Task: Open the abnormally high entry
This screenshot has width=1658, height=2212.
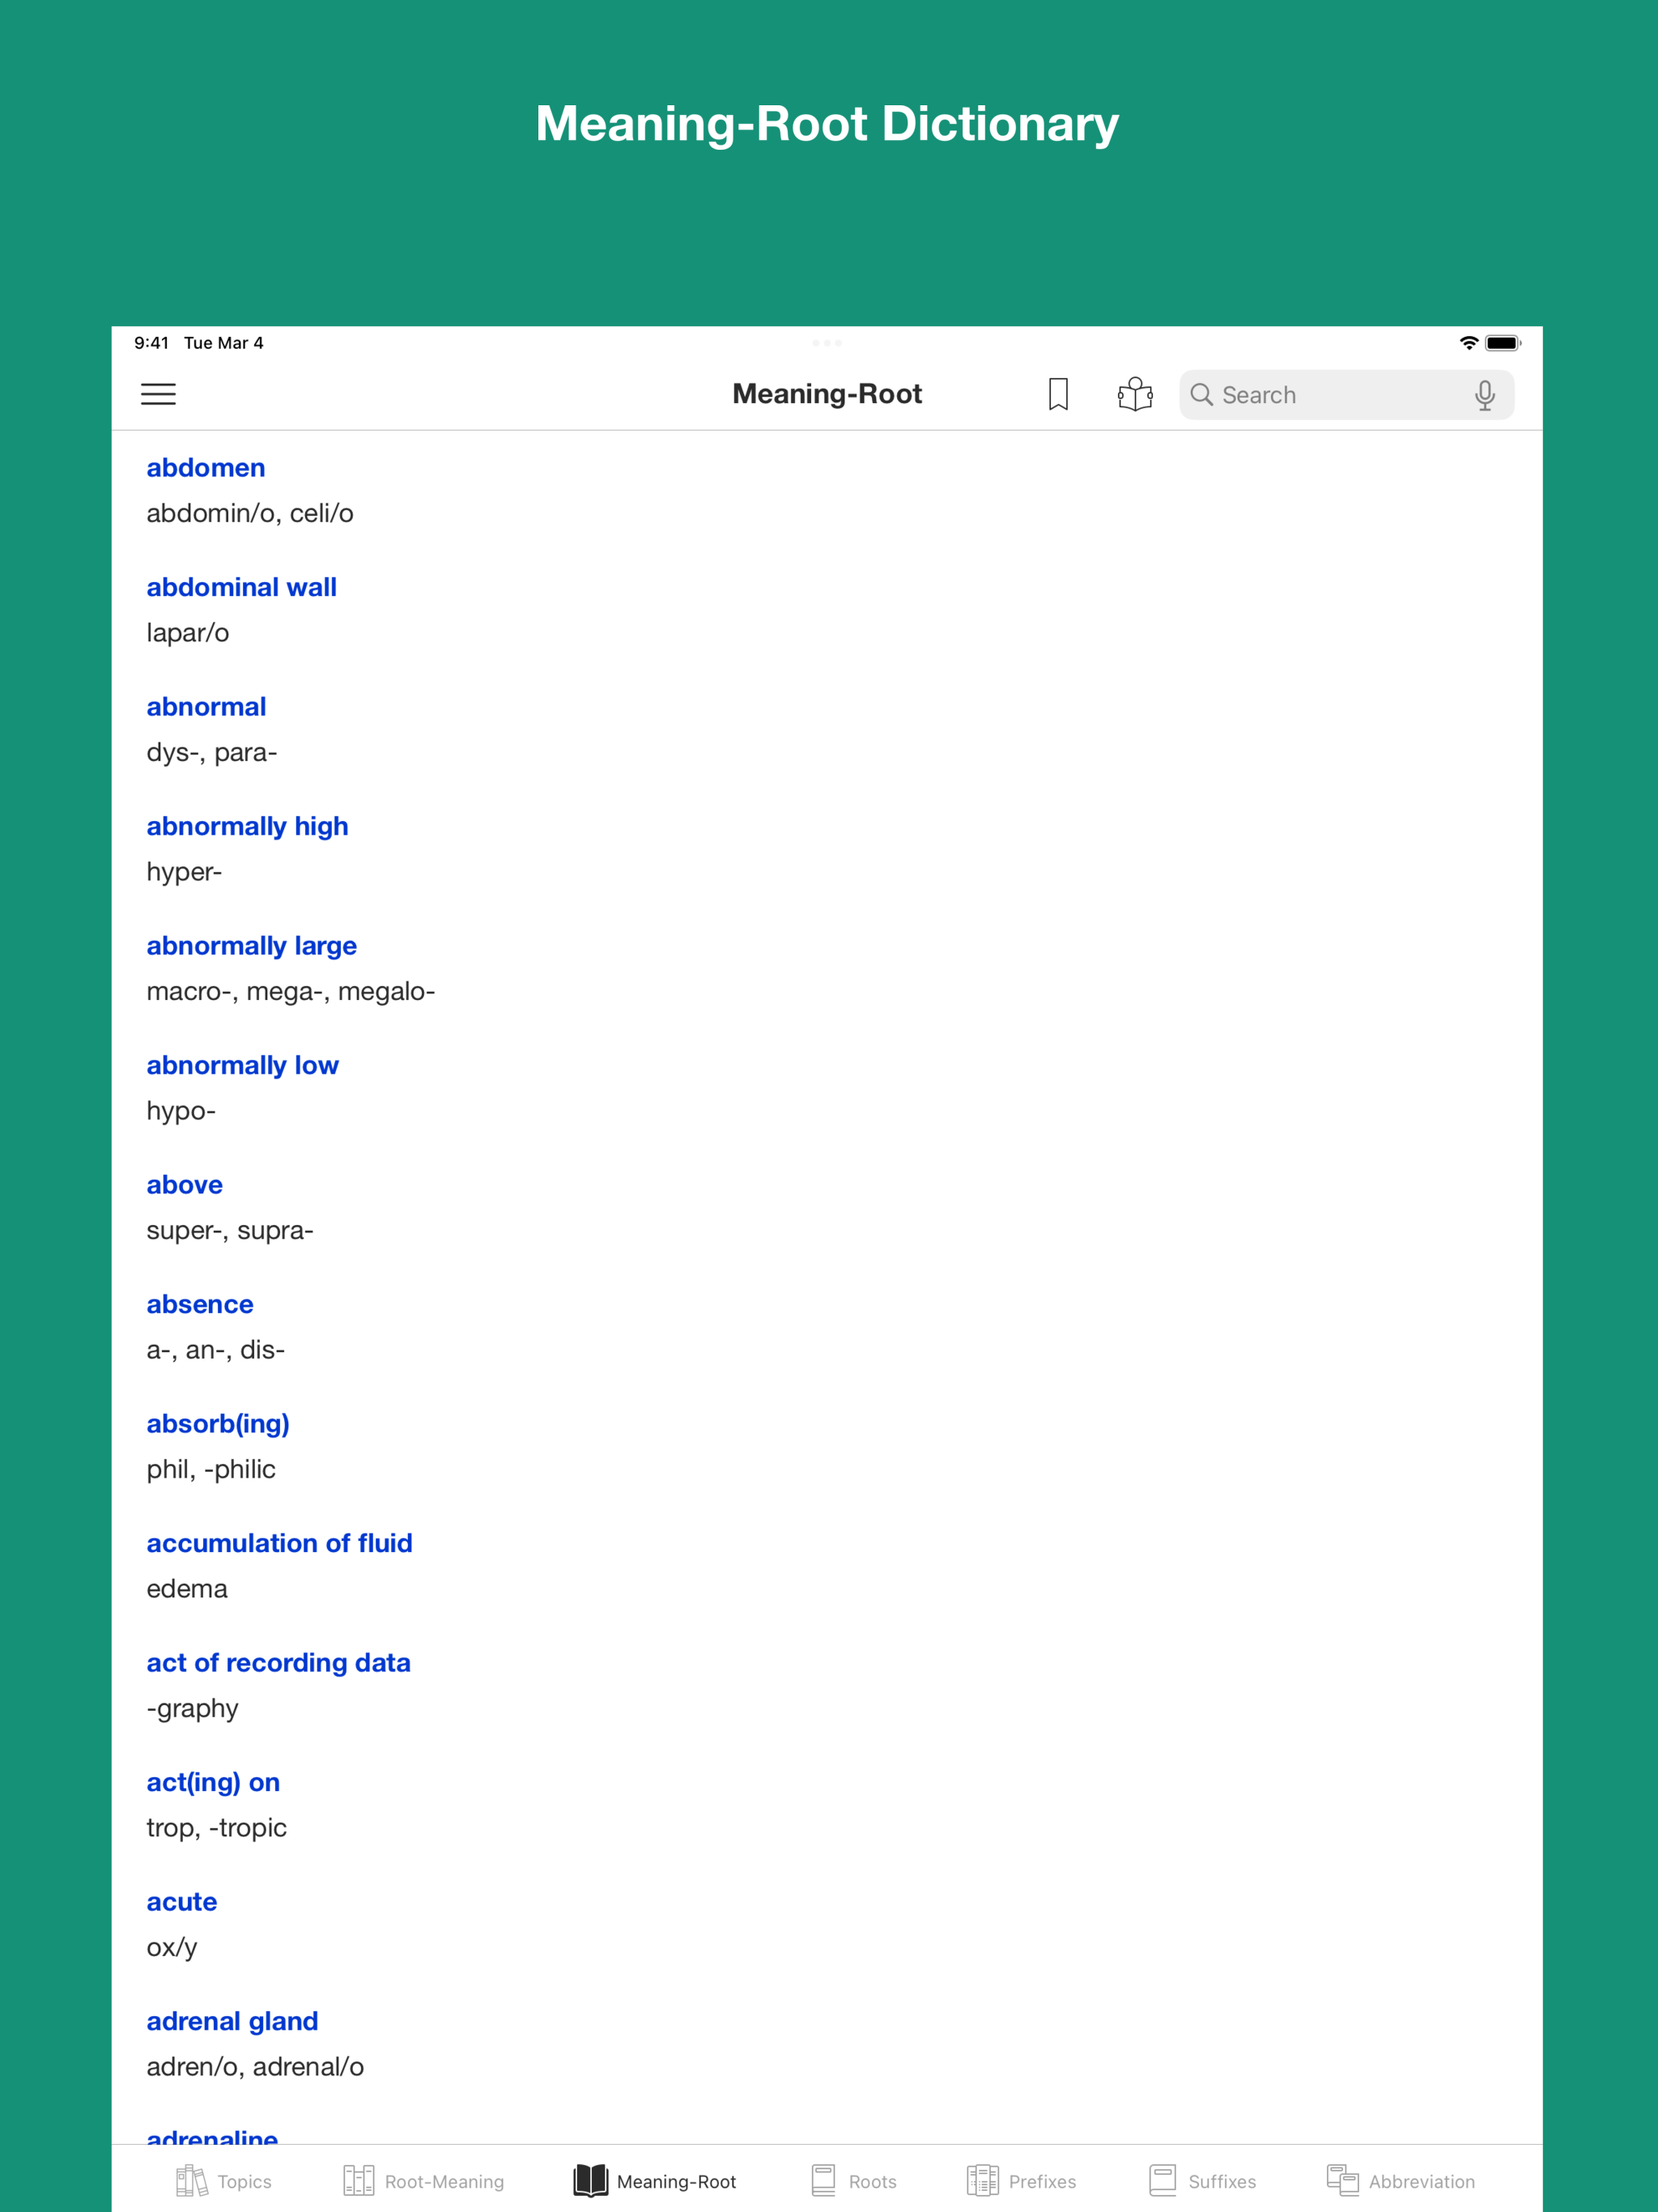Action: 247,827
